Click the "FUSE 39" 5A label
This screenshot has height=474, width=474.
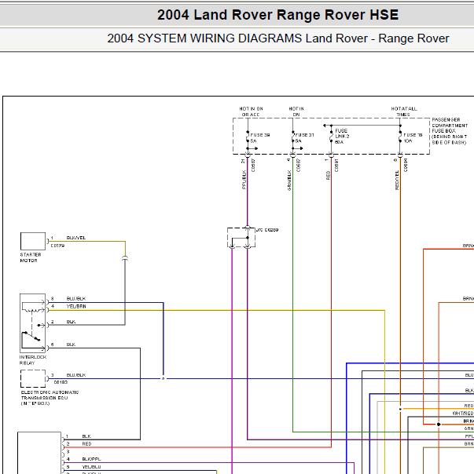(260, 138)
